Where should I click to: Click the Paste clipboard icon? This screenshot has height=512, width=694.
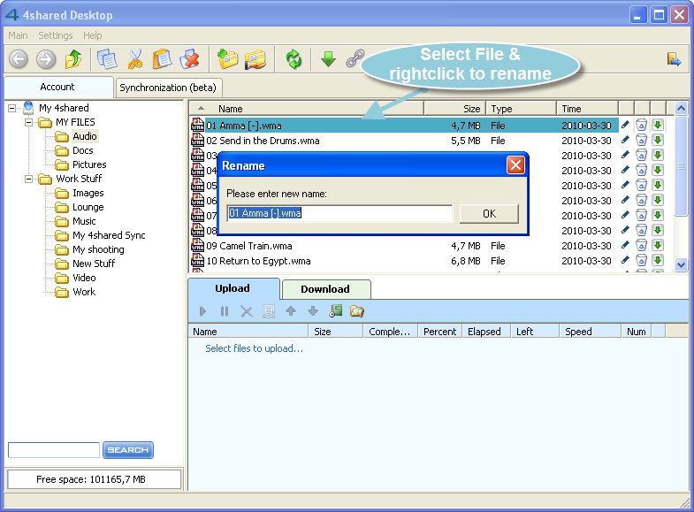pyautogui.click(x=163, y=59)
